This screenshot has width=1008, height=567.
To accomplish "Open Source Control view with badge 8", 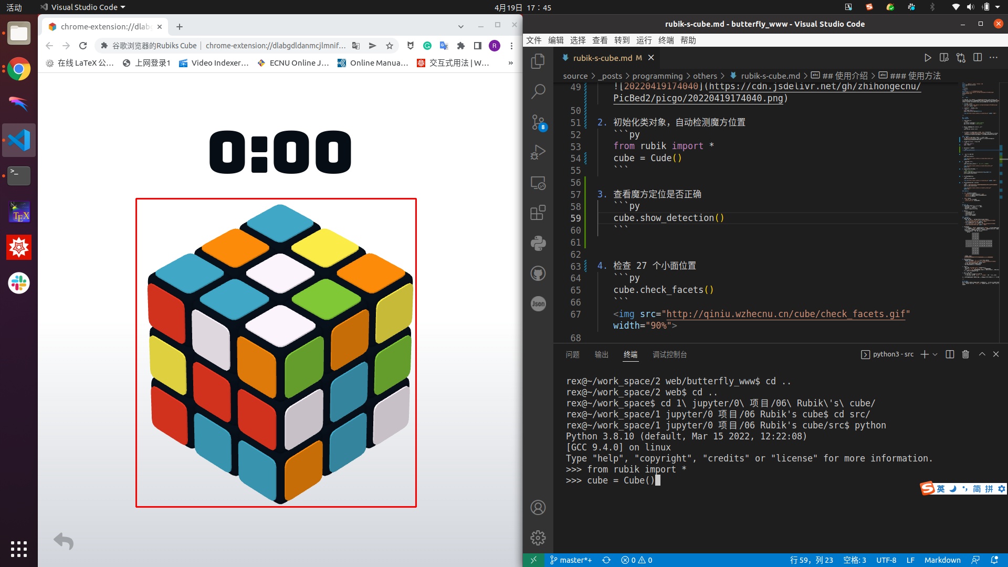I will point(538,122).
